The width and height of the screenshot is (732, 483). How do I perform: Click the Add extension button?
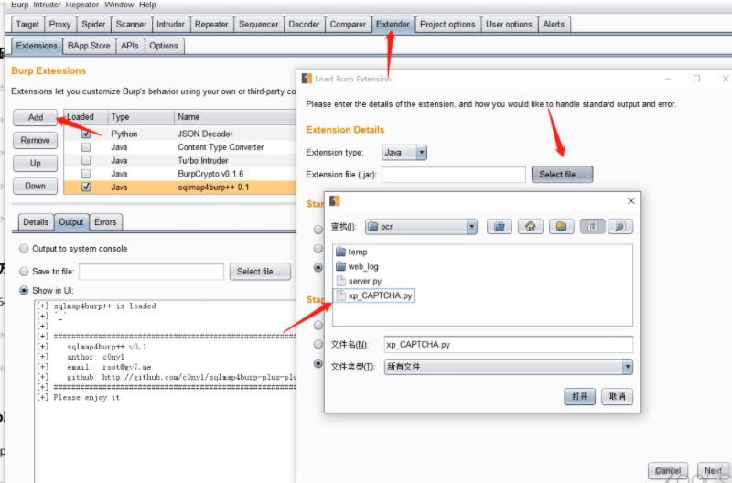coord(36,117)
